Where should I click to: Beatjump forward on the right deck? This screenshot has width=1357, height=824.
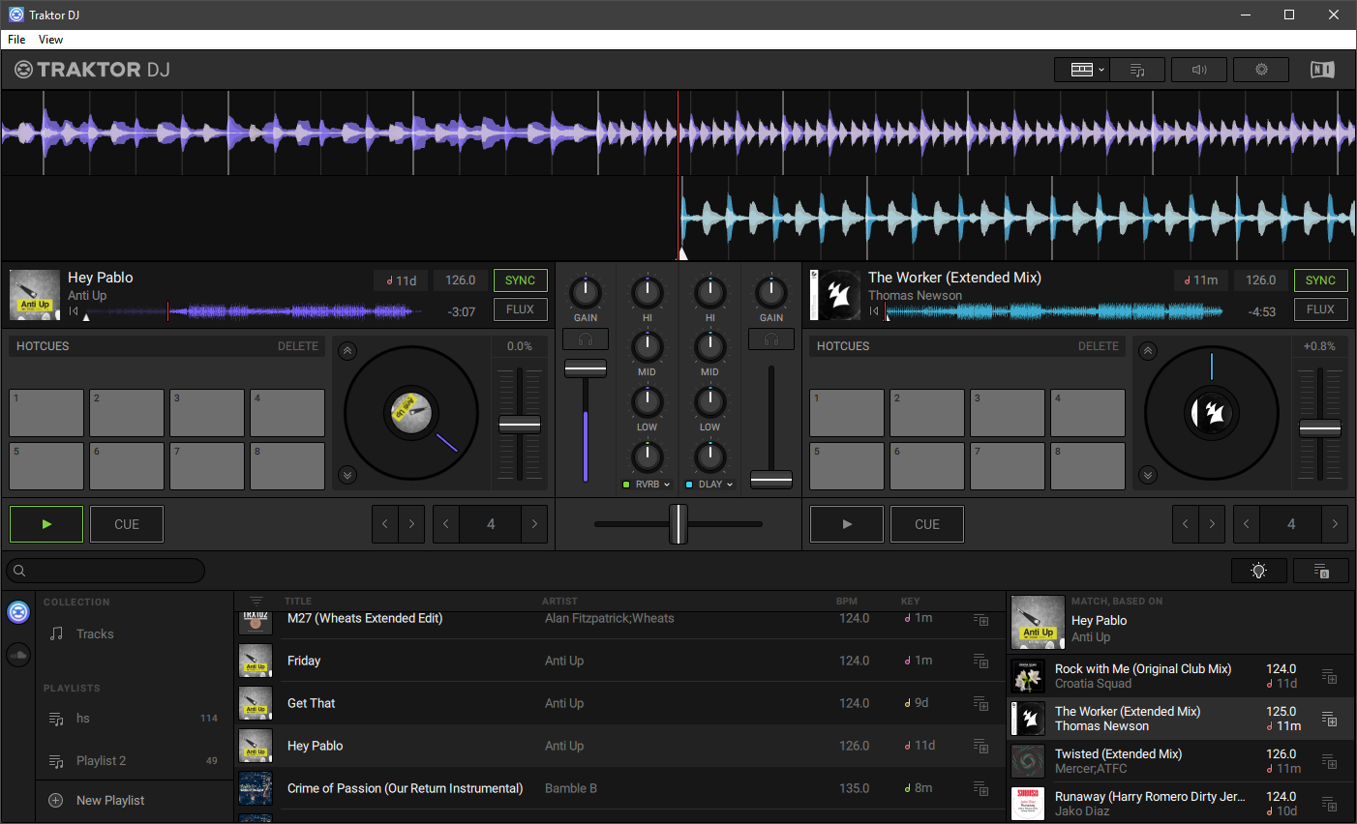(x=1212, y=524)
